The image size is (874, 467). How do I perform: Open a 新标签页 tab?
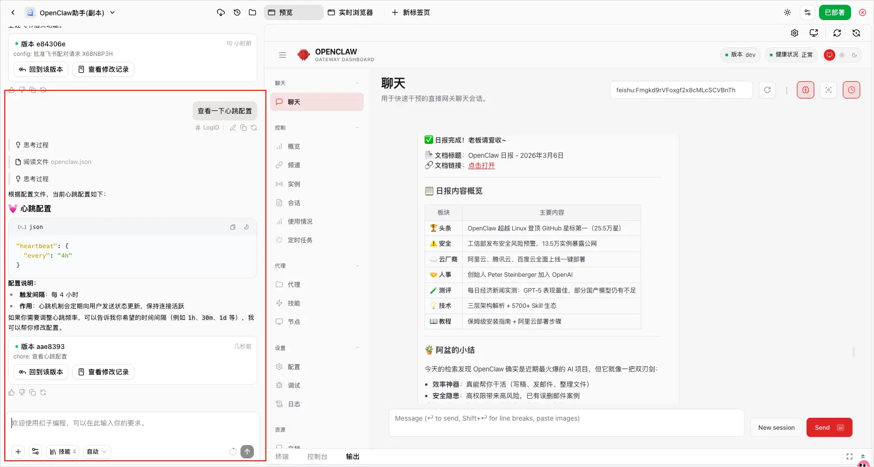point(411,12)
